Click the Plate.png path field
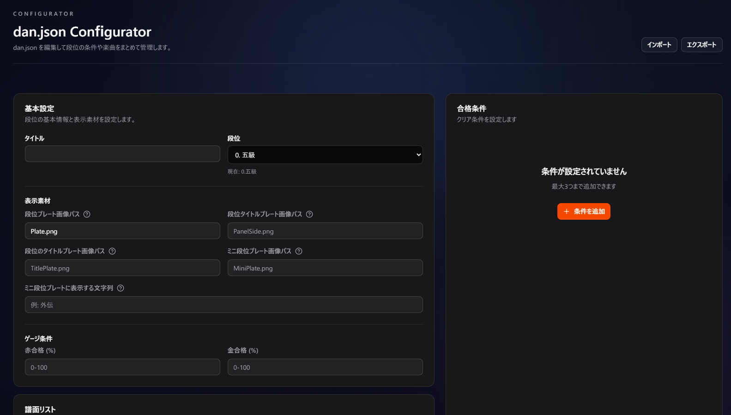Viewport: 731px width, 415px height. pyautogui.click(x=122, y=231)
